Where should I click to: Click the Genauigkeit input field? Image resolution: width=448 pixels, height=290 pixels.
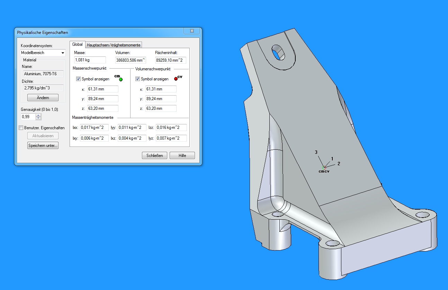click(28, 117)
